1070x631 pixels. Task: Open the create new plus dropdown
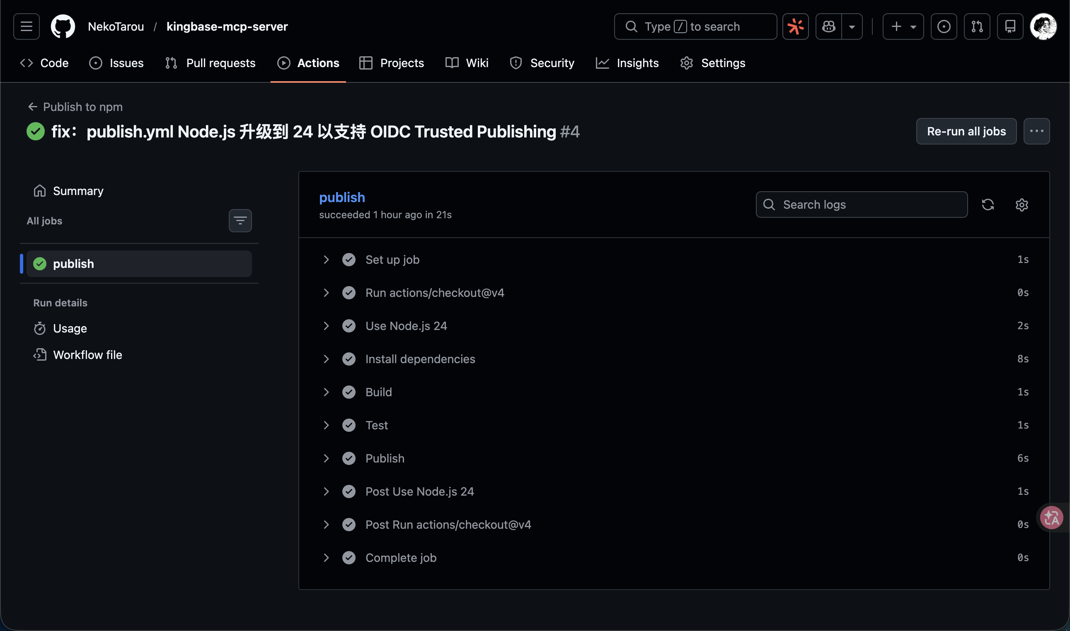pos(903,26)
